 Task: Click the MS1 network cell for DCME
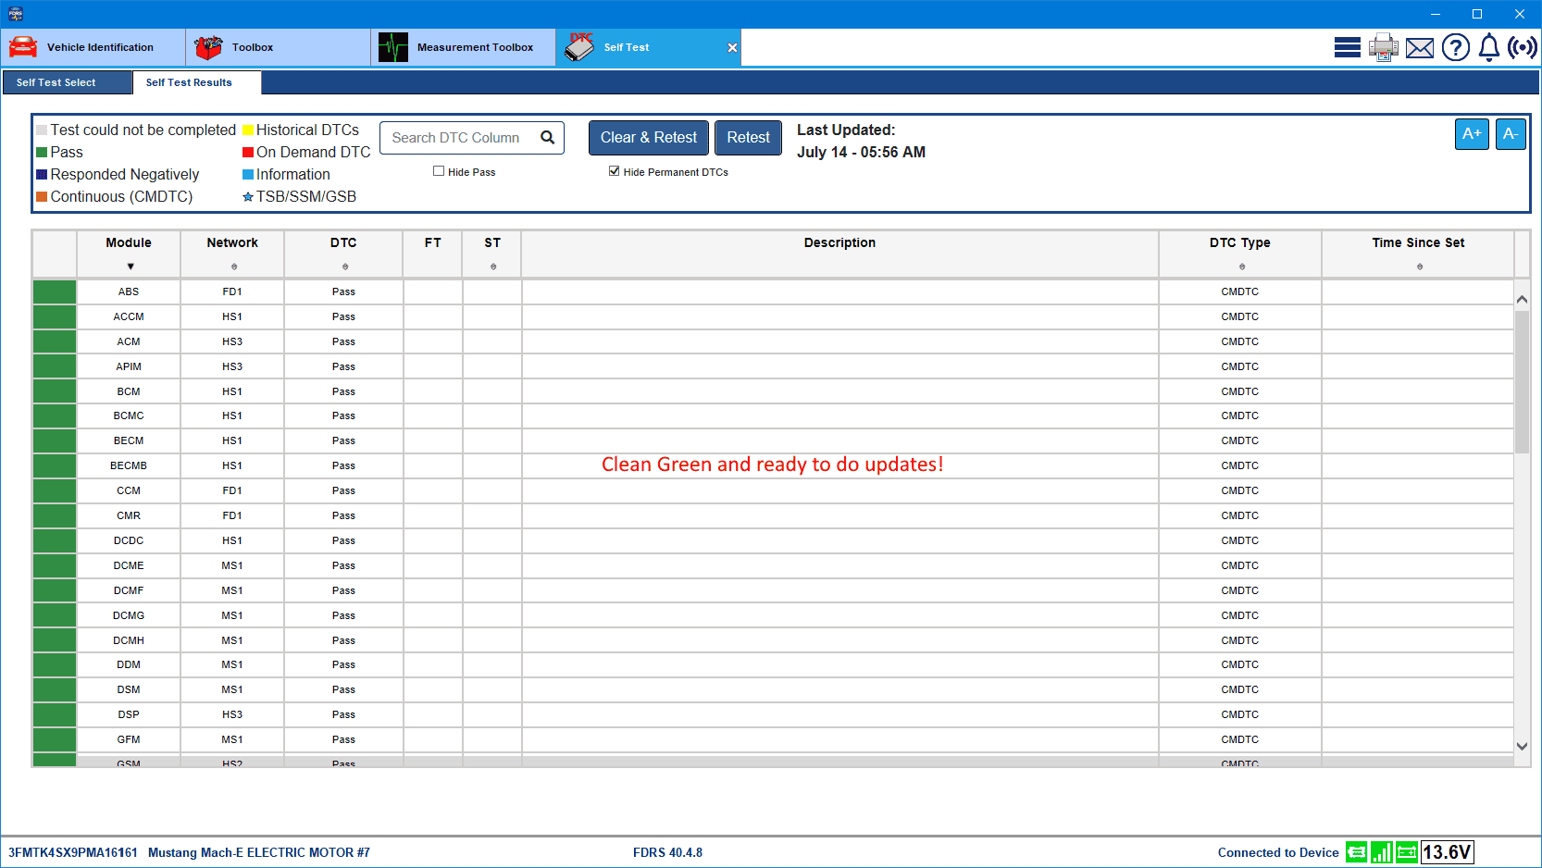(x=232, y=565)
